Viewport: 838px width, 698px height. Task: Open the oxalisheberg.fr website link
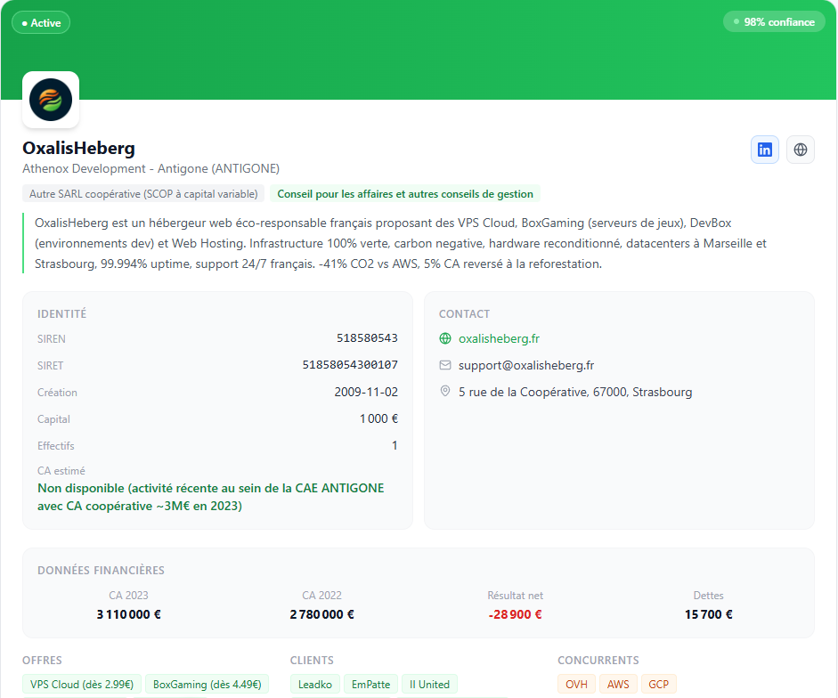pyautogui.click(x=499, y=339)
